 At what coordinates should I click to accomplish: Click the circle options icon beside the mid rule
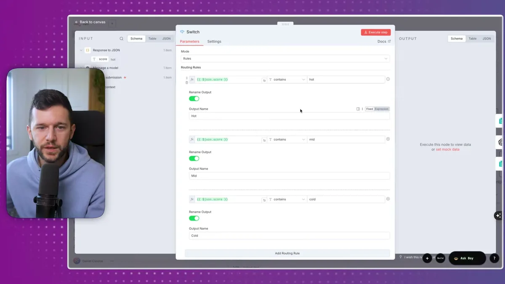click(x=388, y=139)
